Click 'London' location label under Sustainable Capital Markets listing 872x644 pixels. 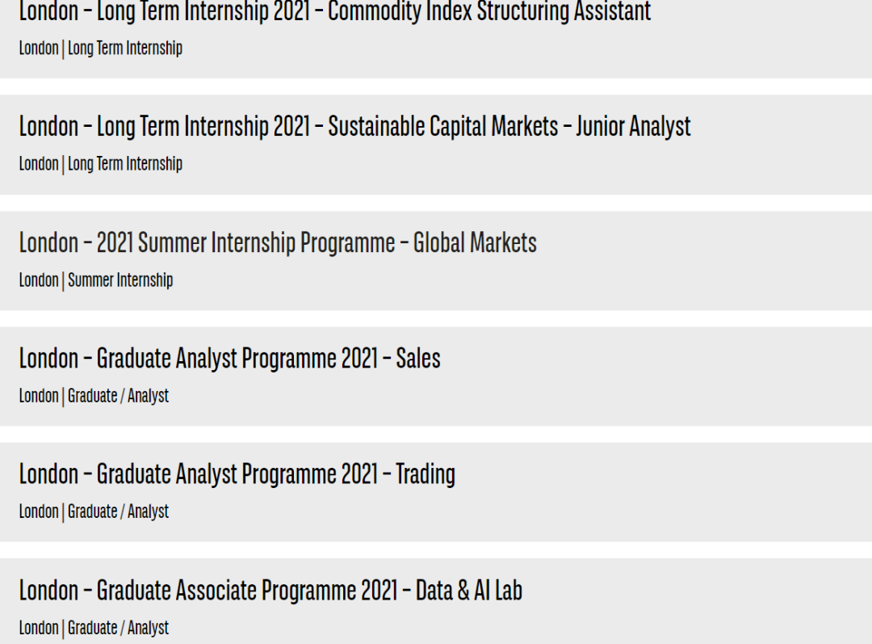39,164
